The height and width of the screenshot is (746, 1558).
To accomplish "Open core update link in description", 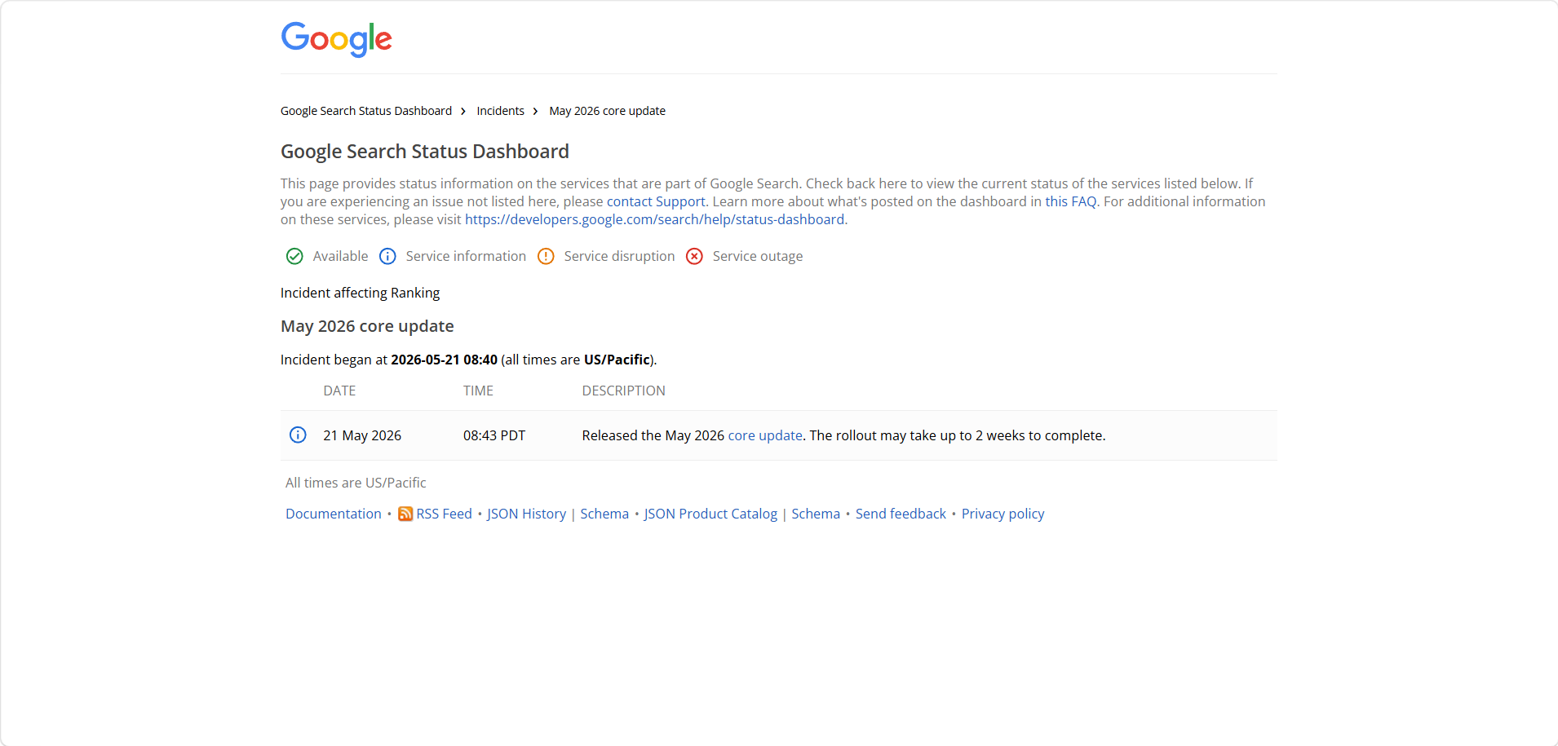I will (x=765, y=435).
